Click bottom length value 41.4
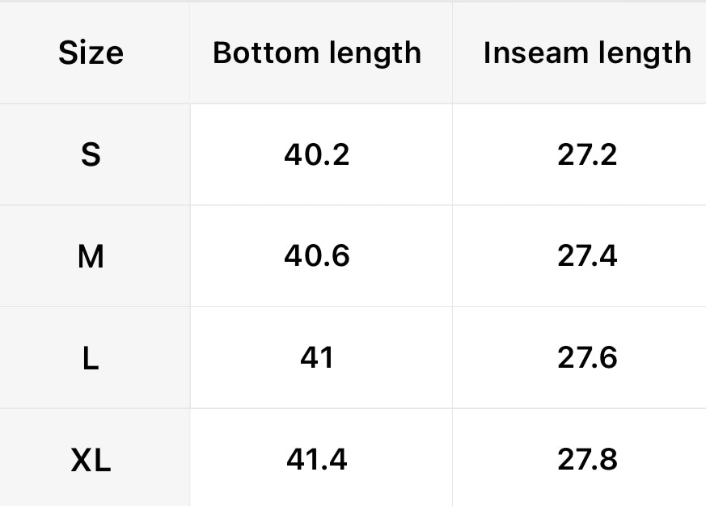The image size is (706, 506). (x=317, y=460)
